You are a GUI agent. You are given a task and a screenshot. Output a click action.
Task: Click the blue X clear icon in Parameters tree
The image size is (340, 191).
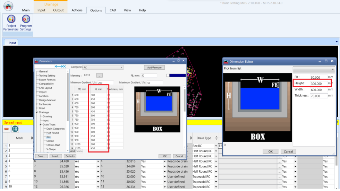click(64, 66)
